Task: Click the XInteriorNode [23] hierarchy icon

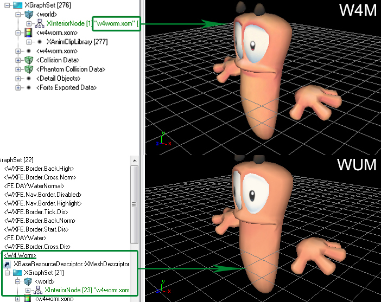Action: 38,290
